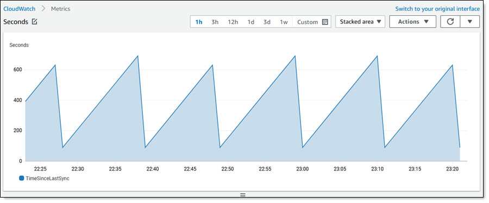Screen dimensions: 489x203
Task: Switch to the 12h time range
Action: click(x=233, y=22)
